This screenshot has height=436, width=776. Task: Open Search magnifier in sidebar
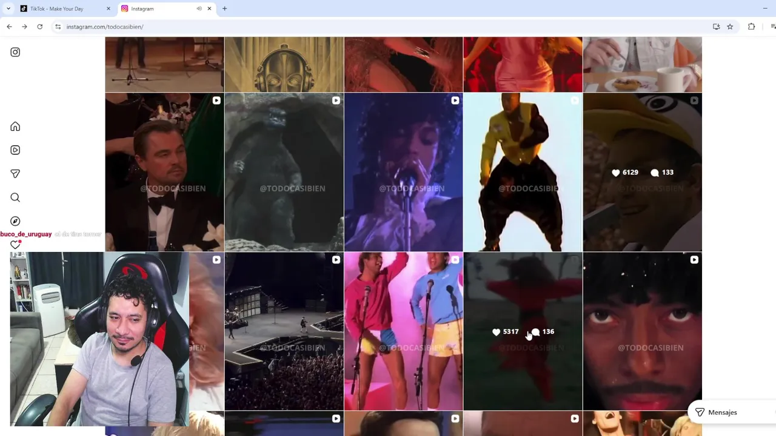pos(15,197)
